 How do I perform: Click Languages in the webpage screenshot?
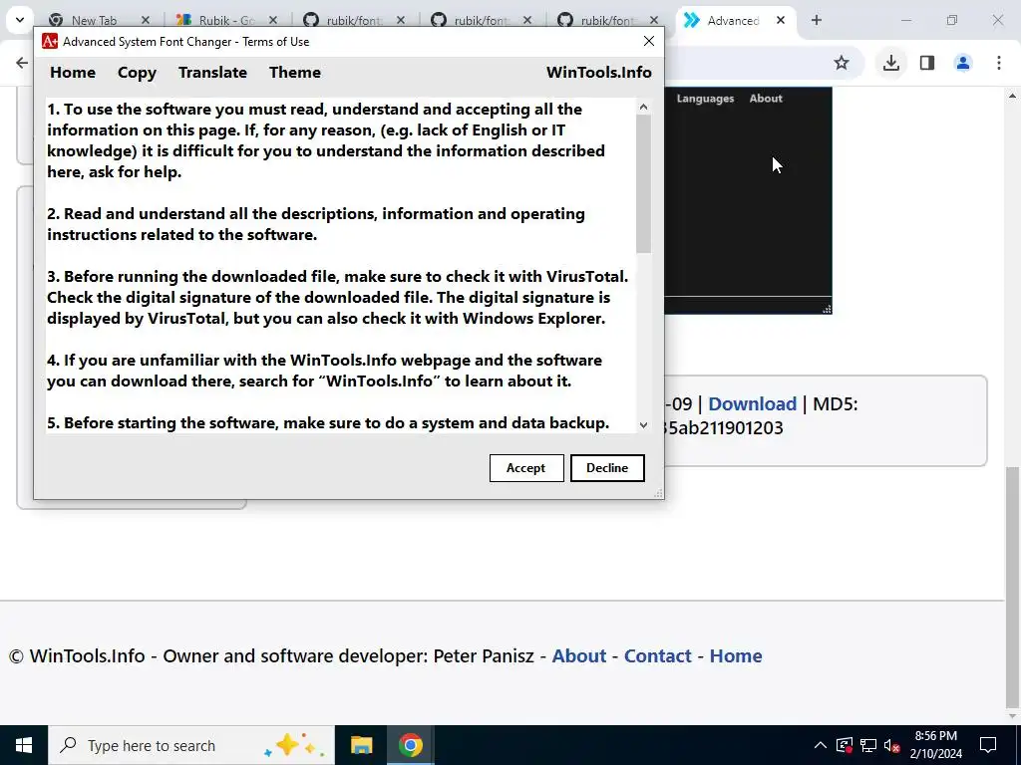[705, 99]
